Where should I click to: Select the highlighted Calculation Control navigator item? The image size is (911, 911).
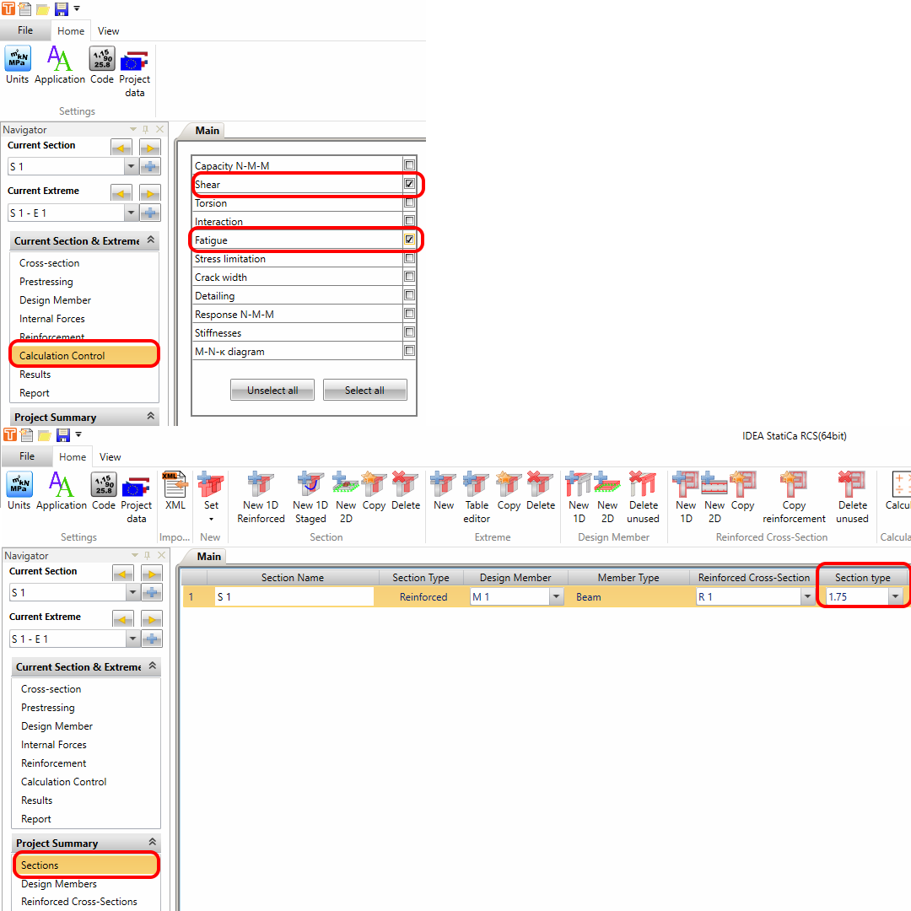pyautogui.click(x=84, y=356)
